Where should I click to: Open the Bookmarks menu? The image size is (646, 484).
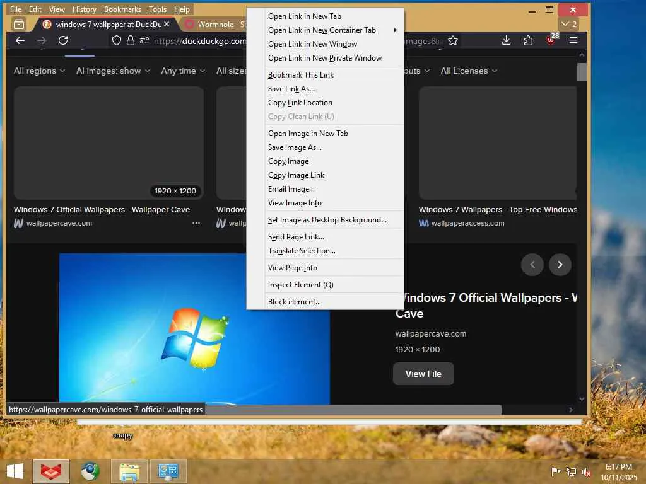122,9
